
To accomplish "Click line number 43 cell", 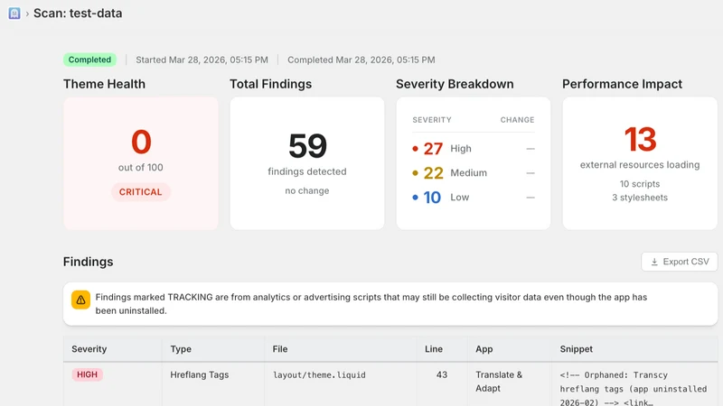I will pos(442,374).
